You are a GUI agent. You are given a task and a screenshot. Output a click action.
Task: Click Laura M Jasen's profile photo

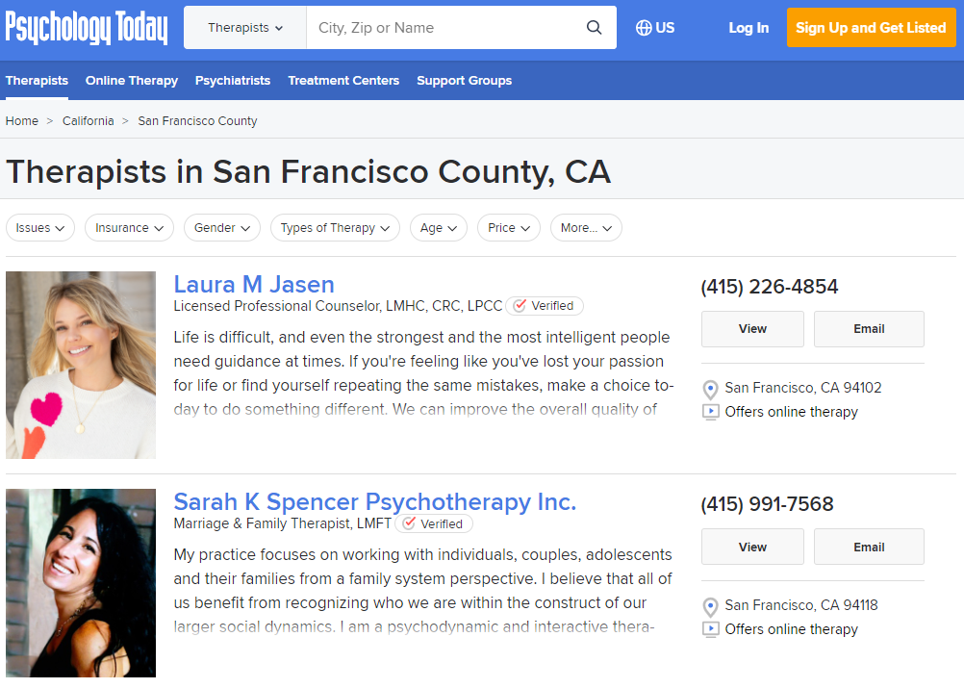(81, 366)
